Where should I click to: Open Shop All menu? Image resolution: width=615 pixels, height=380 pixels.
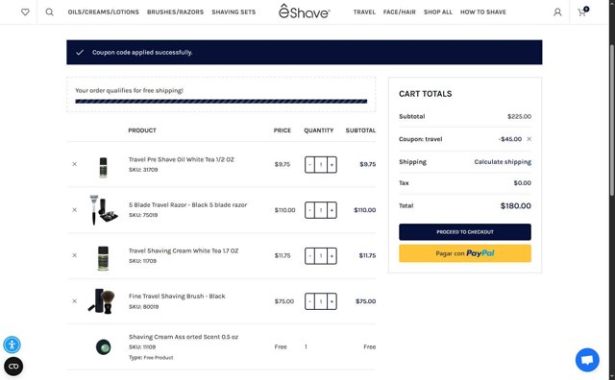click(x=438, y=12)
